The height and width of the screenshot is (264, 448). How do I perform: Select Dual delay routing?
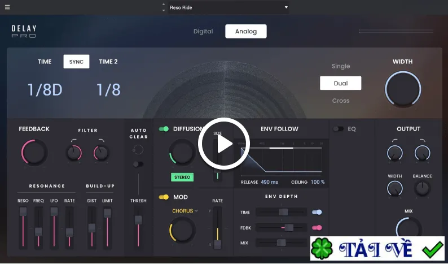[341, 83]
